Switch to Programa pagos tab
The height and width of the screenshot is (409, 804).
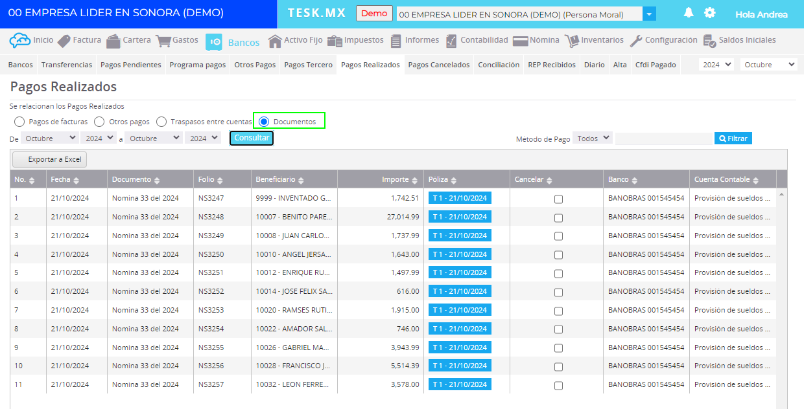coord(198,65)
